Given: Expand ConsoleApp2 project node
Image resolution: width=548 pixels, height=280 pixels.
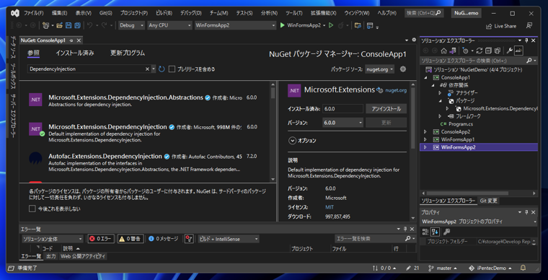Looking at the screenshot, I should pos(425,132).
